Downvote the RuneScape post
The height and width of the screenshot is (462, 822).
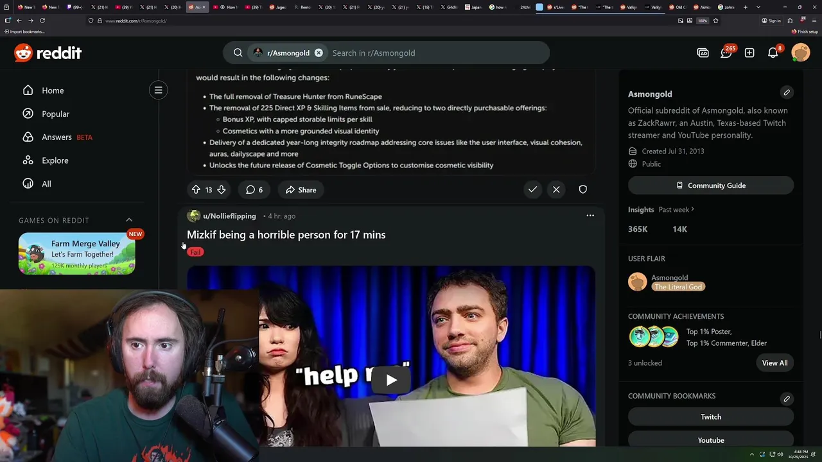pyautogui.click(x=221, y=189)
